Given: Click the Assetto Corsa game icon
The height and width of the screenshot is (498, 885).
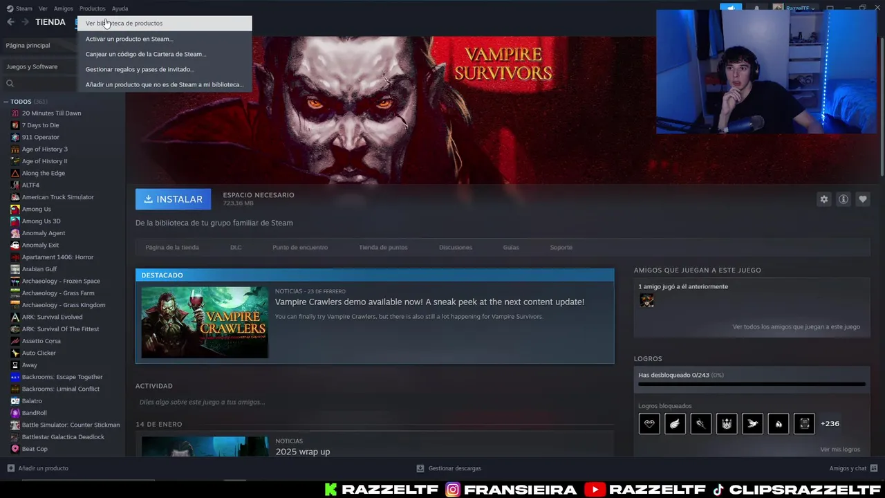Looking at the screenshot, I should (15, 341).
